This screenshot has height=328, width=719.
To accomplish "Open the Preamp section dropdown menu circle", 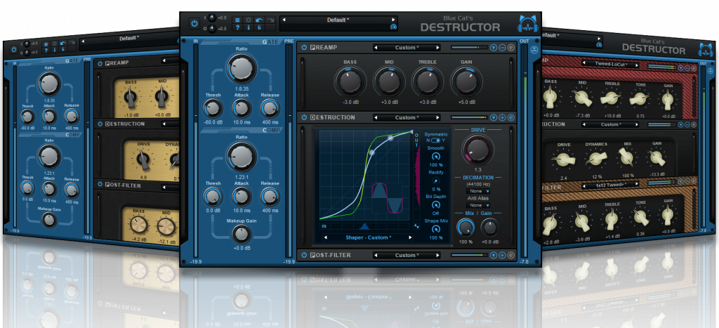I will [494, 47].
